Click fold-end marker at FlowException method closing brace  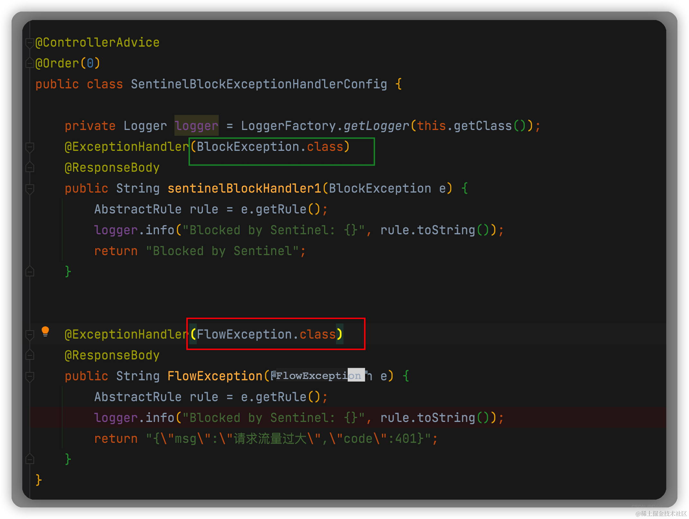[30, 460]
